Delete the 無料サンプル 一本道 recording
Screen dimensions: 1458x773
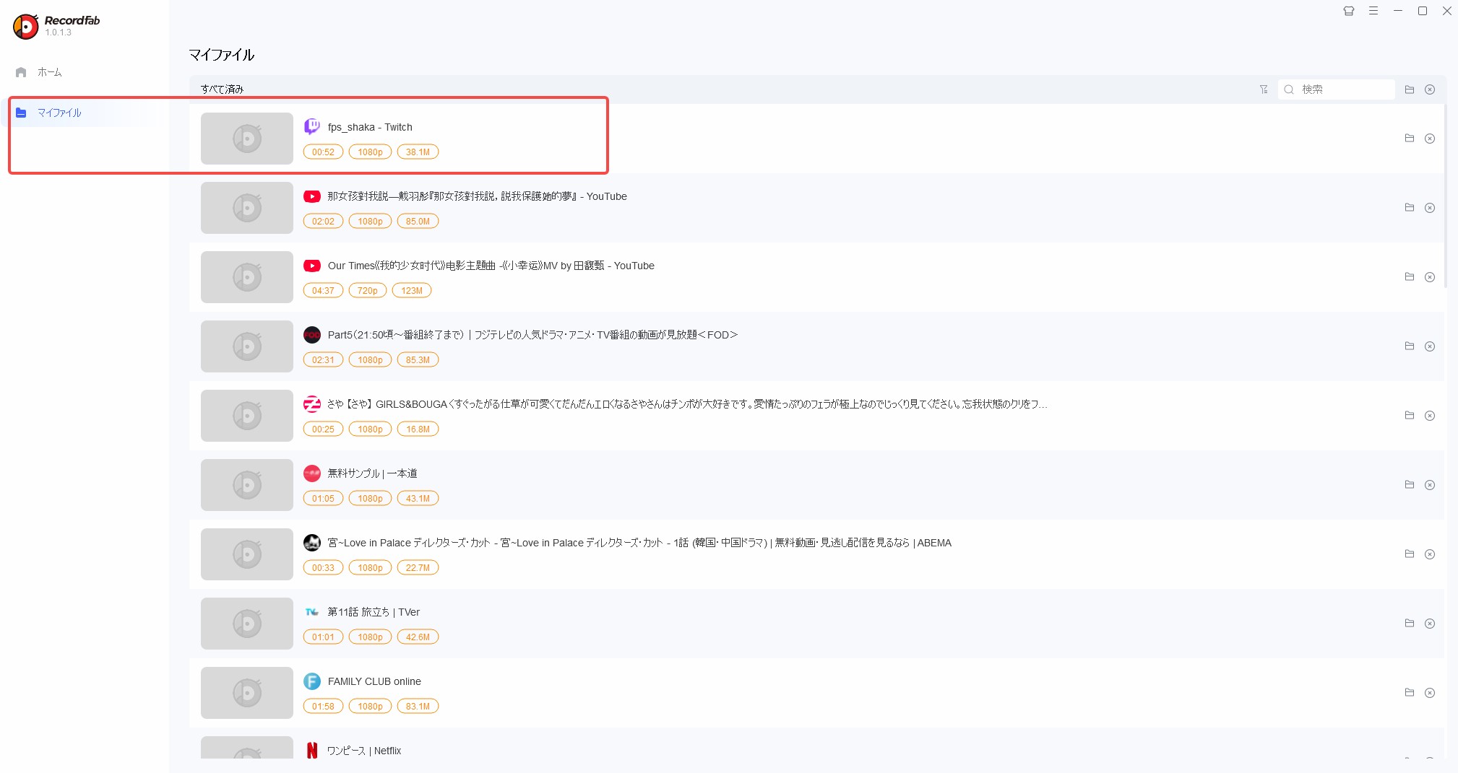[1430, 485]
